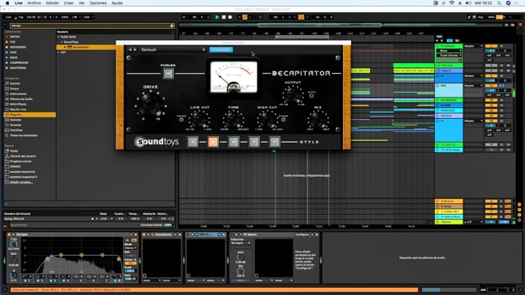Click the Tone knob on Decapitator

pos(233,118)
